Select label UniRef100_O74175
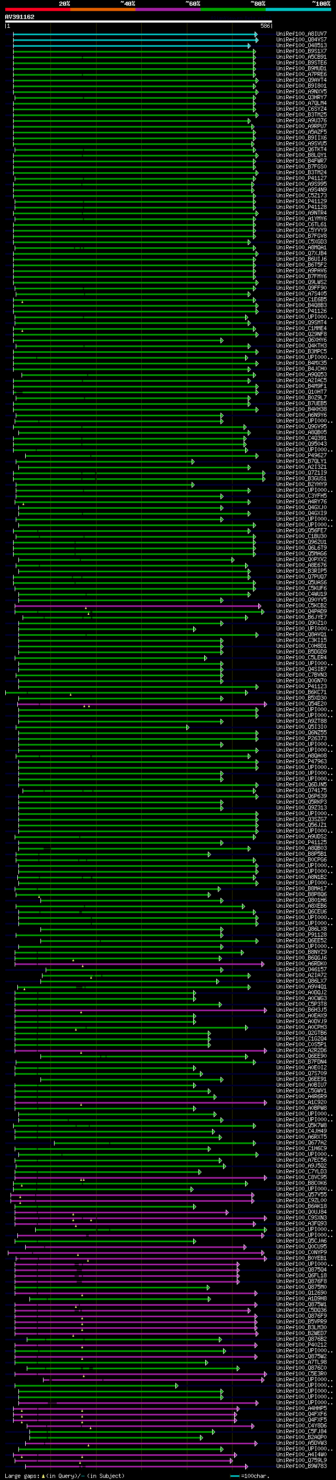 (x=301, y=791)
